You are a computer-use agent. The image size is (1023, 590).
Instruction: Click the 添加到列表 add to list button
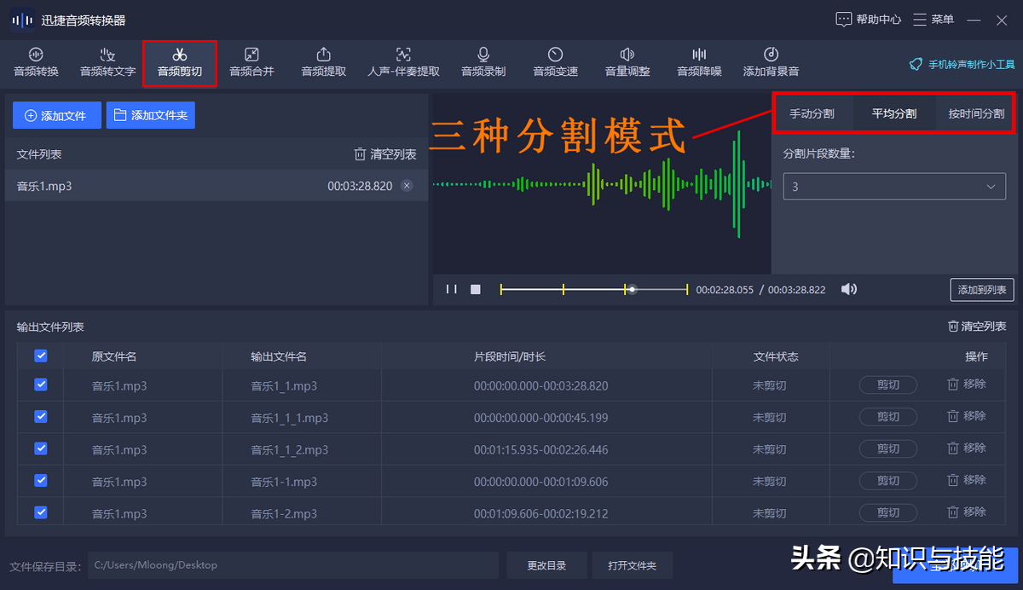click(x=982, y=290)
